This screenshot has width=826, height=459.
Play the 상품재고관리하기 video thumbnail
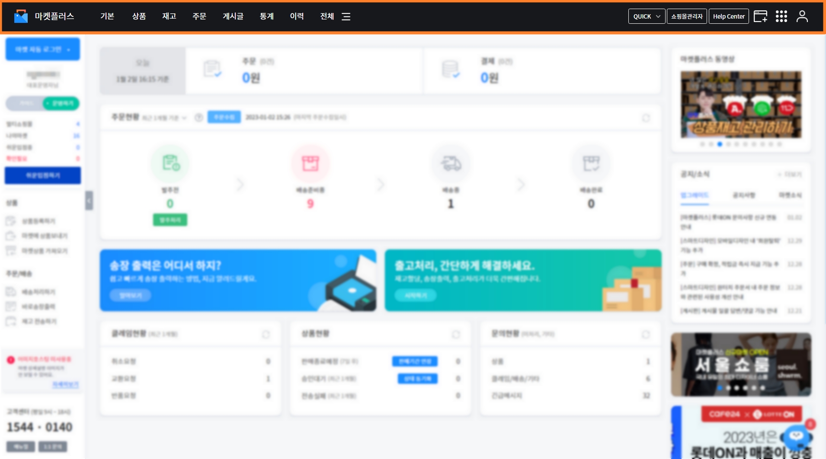pos(741,105)
